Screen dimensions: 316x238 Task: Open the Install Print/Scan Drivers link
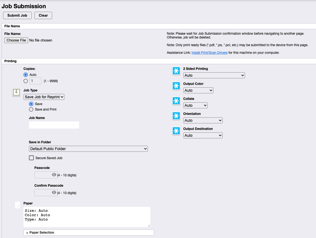tap(209, 53)
